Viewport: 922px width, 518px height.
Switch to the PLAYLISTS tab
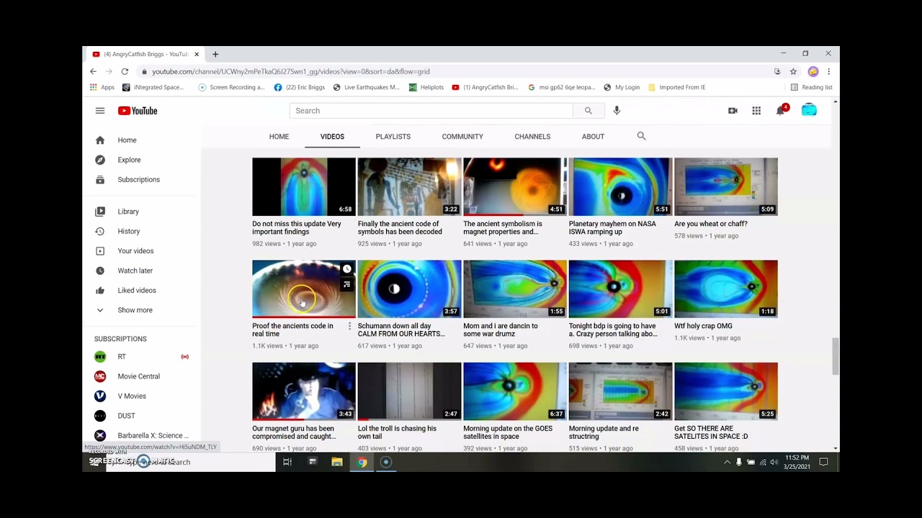[393, 137]
